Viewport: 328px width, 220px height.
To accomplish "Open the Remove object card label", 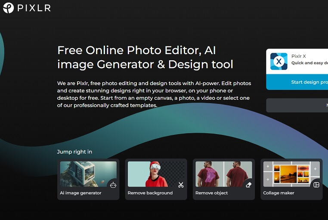I will 211,193.
